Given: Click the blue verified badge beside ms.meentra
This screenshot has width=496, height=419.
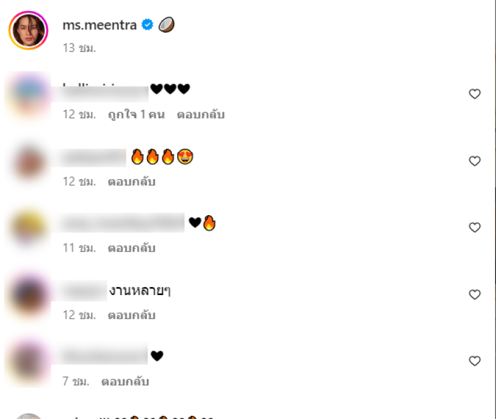Looking at the screenshot, I should click(147, 24).
